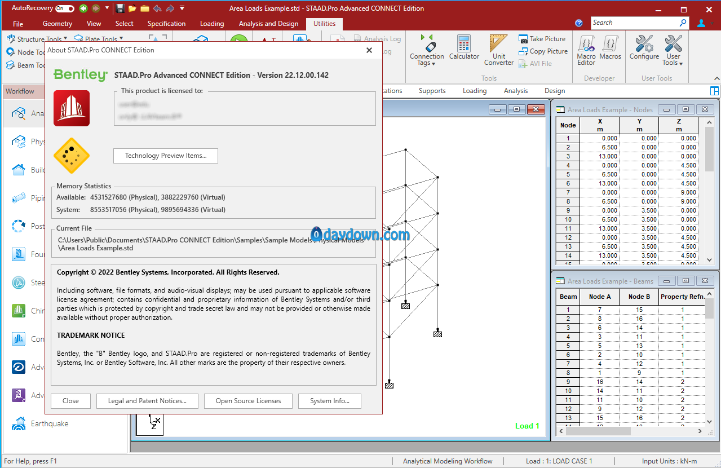Screen dimensions: 721x468
Task: Select the Chinese Steel Design workflow icon
Action: (19, 311)
